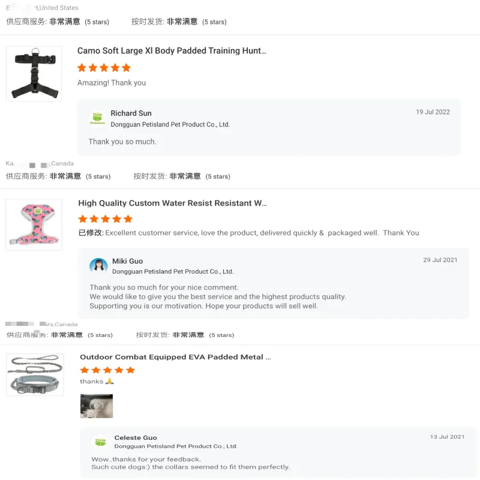Click the last star of the Outdoor Combat rating

pyautogui.click(x=130, y=370)
